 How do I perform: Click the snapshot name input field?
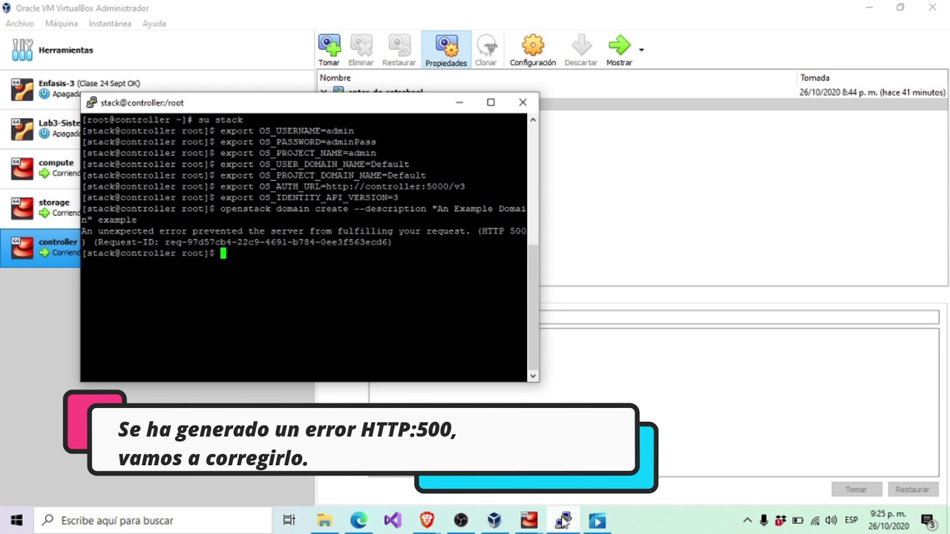pyautogui.click(x=738, y=317)
